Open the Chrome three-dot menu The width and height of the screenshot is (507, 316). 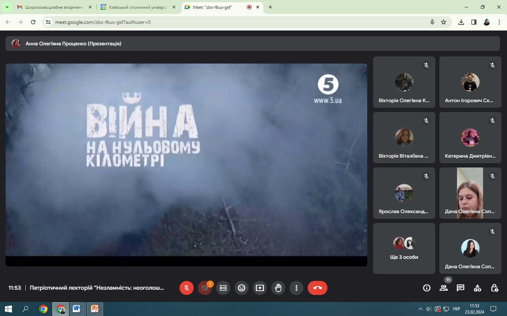coord(499,22)
